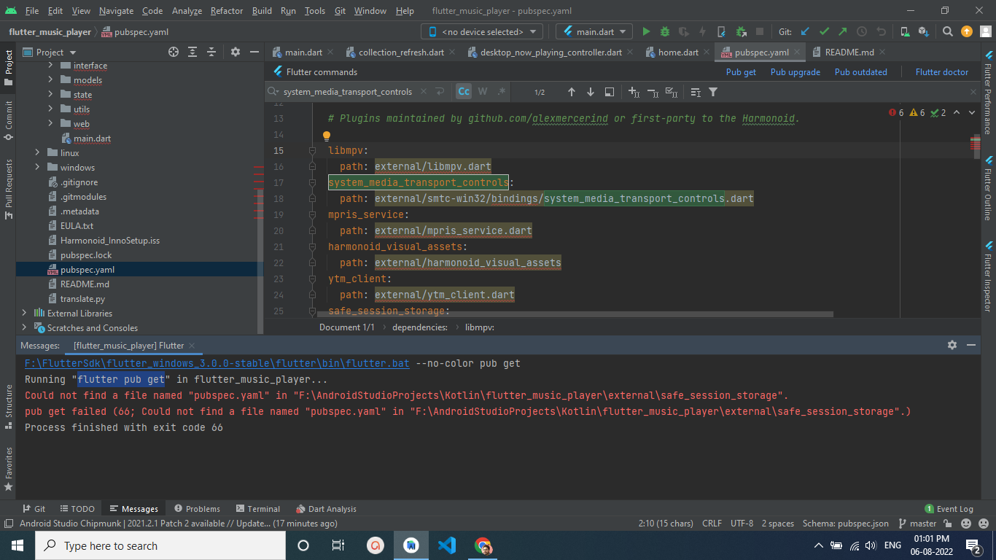Run the app with the green Run icon
Image resolution: width=996 pixels, height=560 pixels.
coord(645,31)
